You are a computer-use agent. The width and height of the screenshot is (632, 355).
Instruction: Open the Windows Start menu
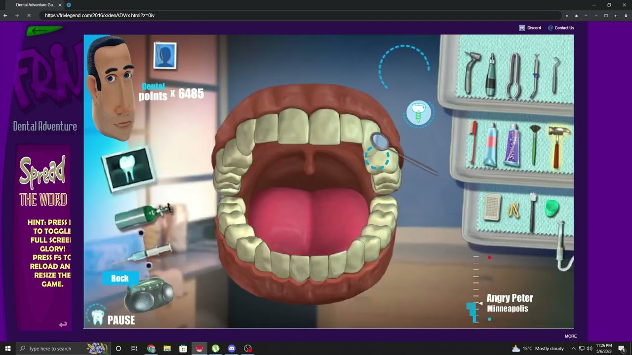click(7, 349)
